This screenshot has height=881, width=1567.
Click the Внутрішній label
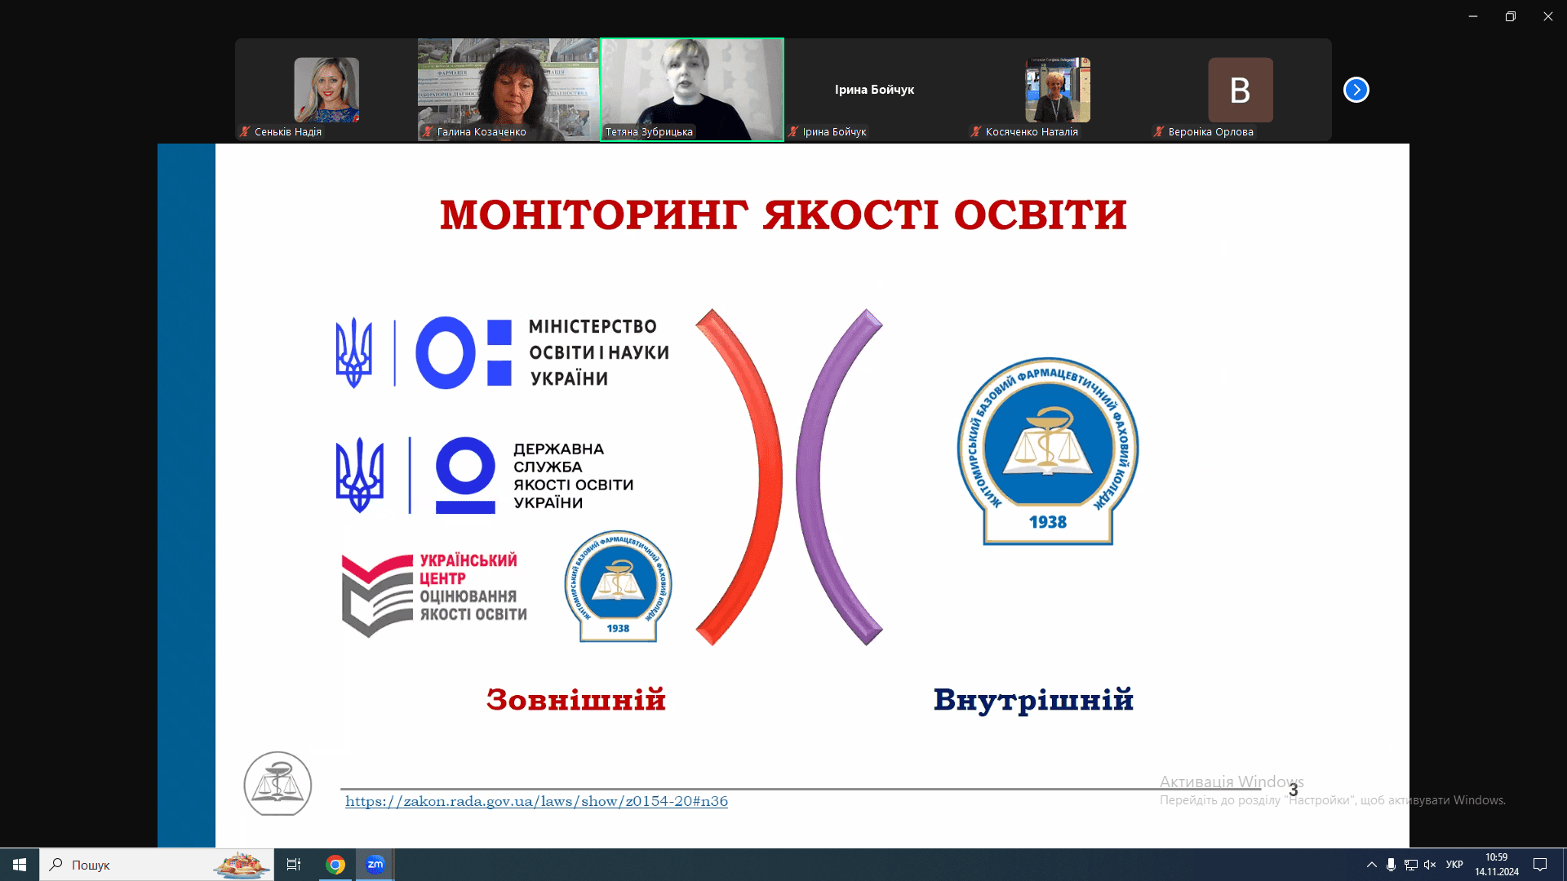pyautogui.click(x=1033, y=700)
